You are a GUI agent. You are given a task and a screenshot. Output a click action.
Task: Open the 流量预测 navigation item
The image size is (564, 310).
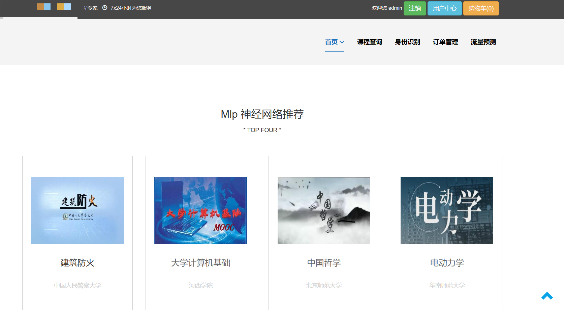(482, 42)
